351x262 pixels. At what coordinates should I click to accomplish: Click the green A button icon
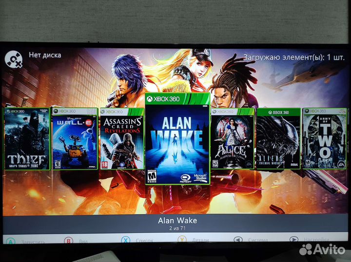point(10,241)
